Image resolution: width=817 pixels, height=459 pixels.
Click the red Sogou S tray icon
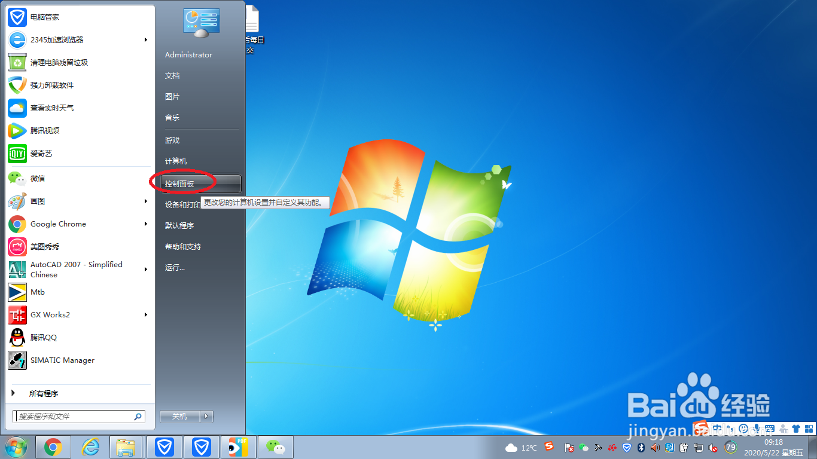tap(549, 446)
